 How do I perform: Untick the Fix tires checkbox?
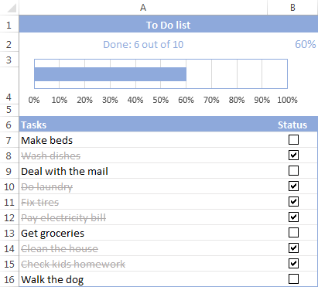(293, 202)
